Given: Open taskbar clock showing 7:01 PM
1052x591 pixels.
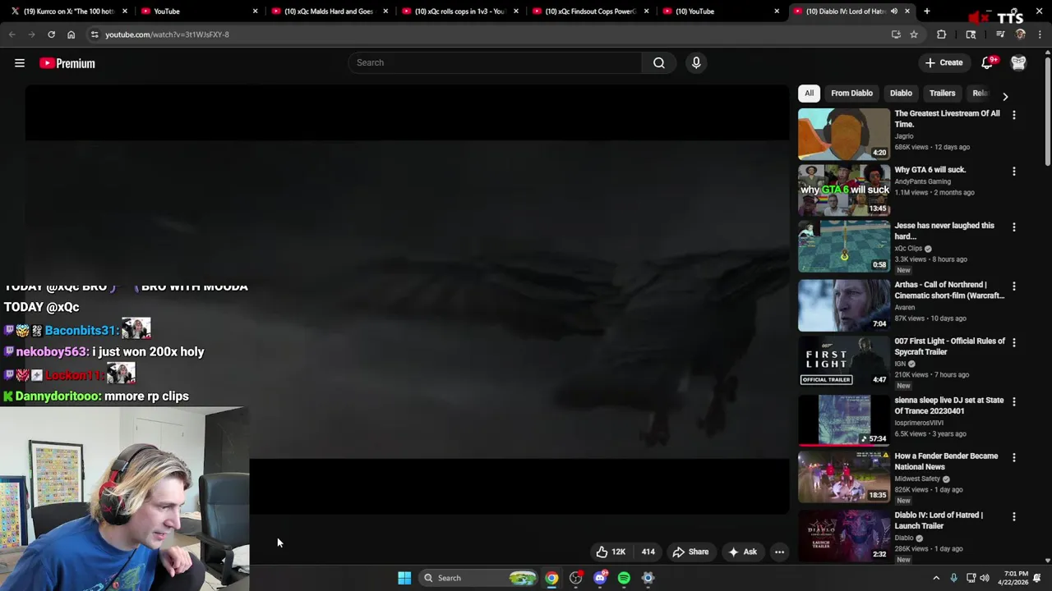Looking at the screenshot, I should click(1016, 578).
